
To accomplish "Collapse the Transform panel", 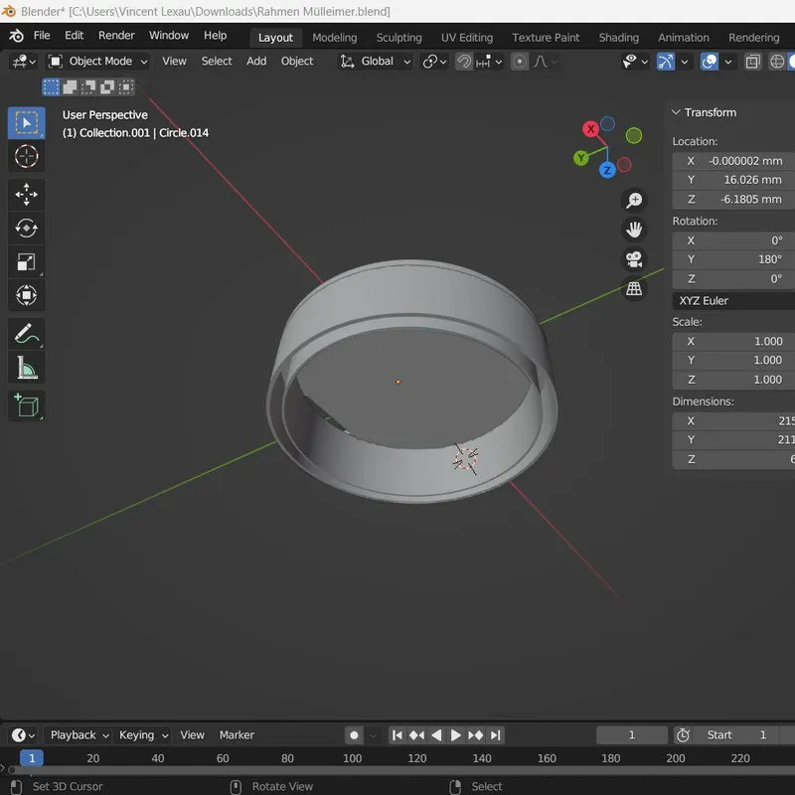I will coord(677,112).
